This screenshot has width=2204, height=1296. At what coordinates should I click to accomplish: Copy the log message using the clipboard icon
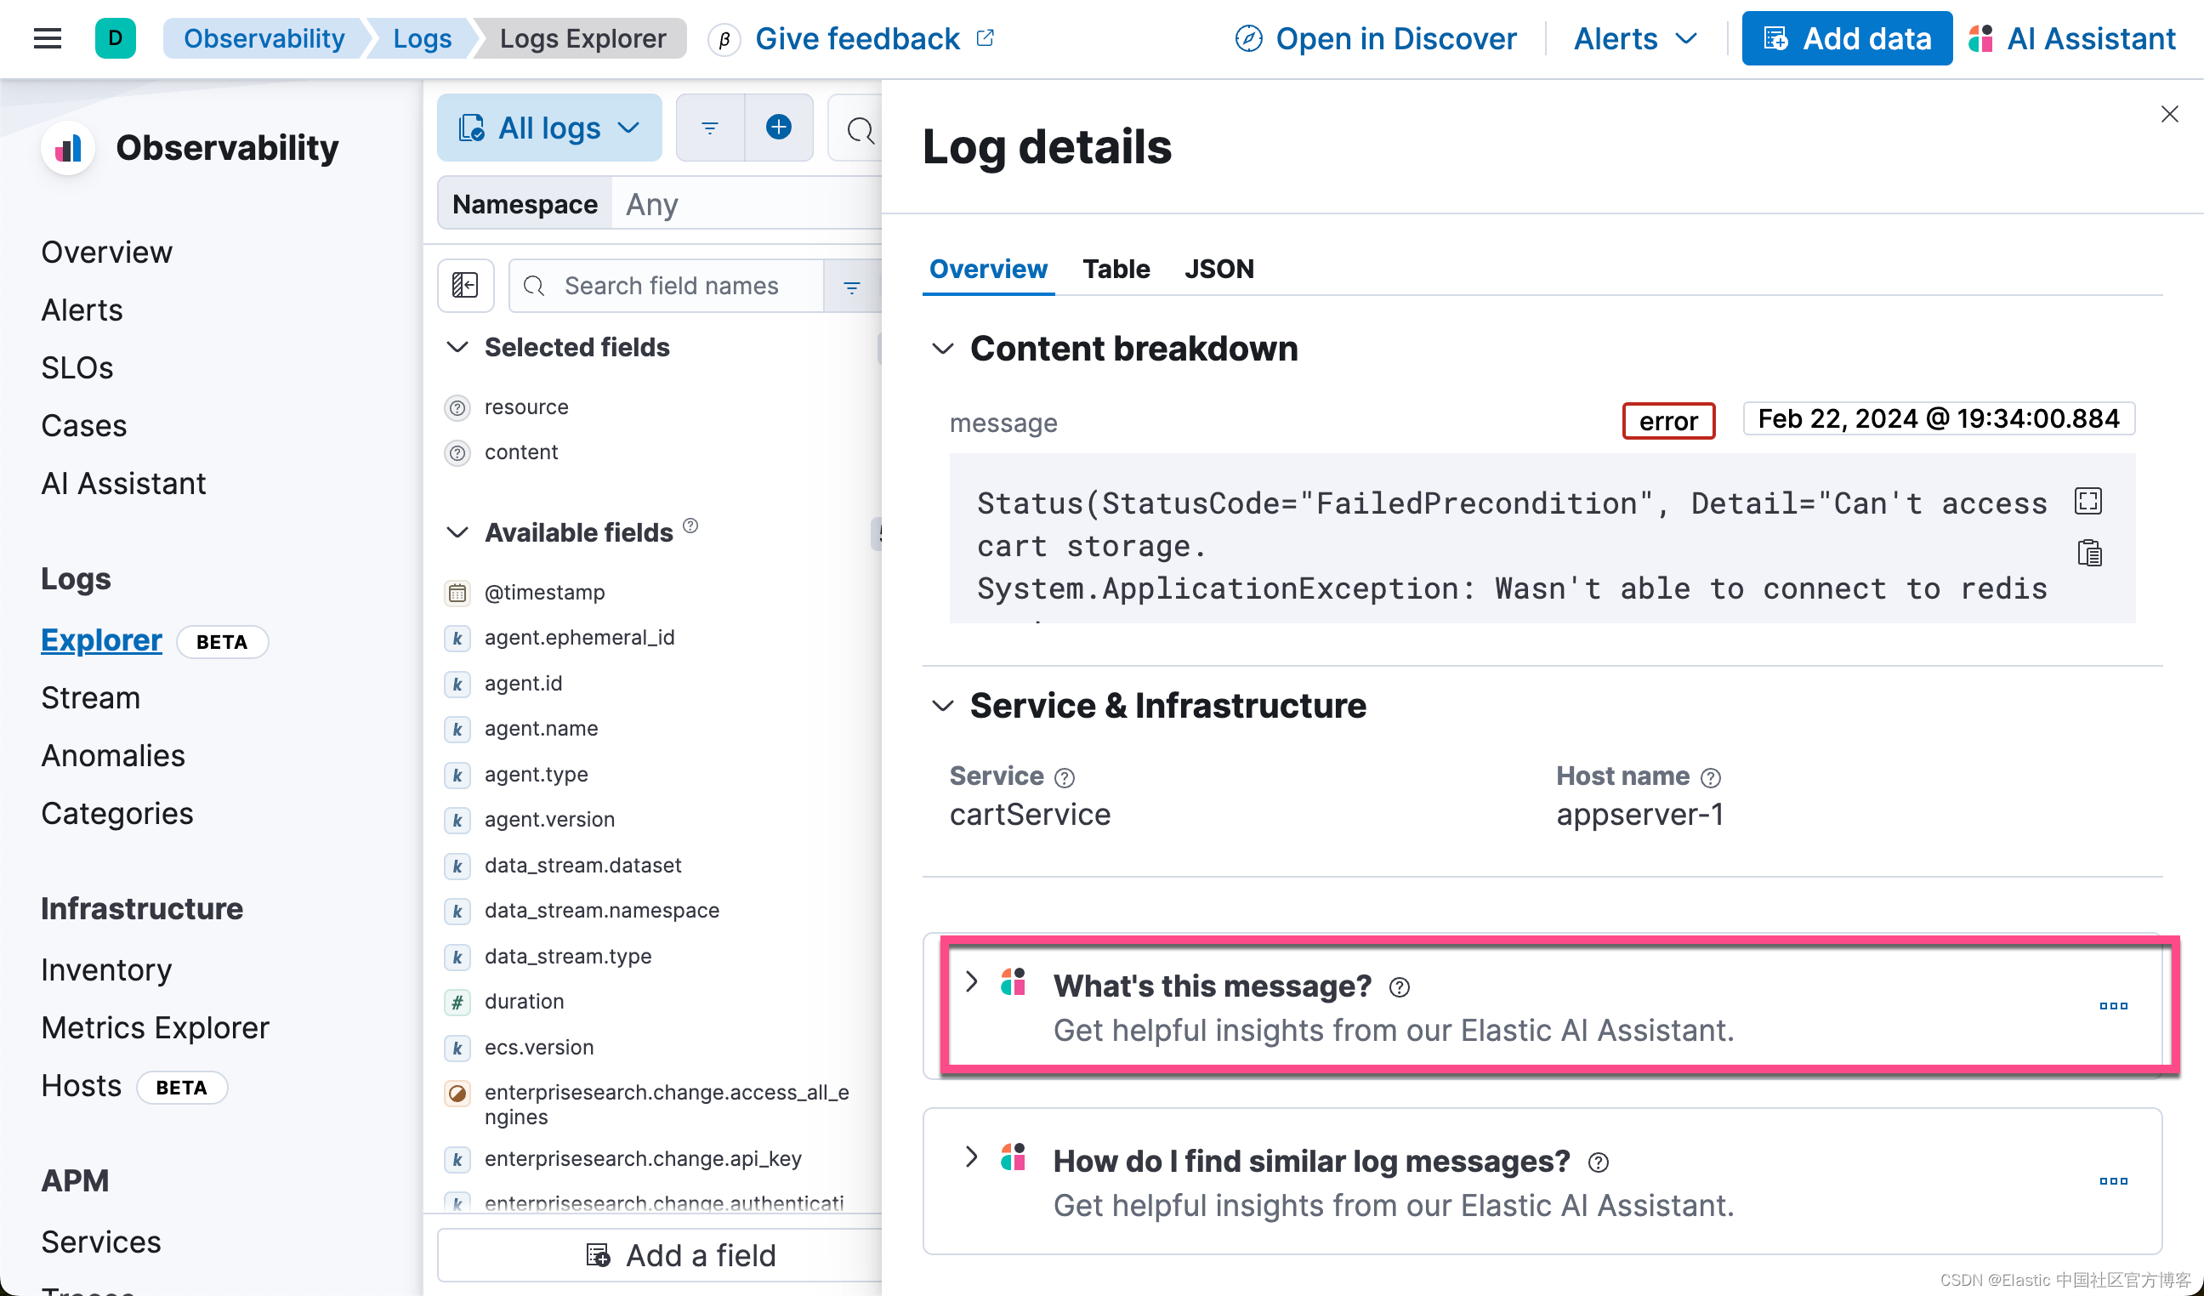coord(2089,552)
